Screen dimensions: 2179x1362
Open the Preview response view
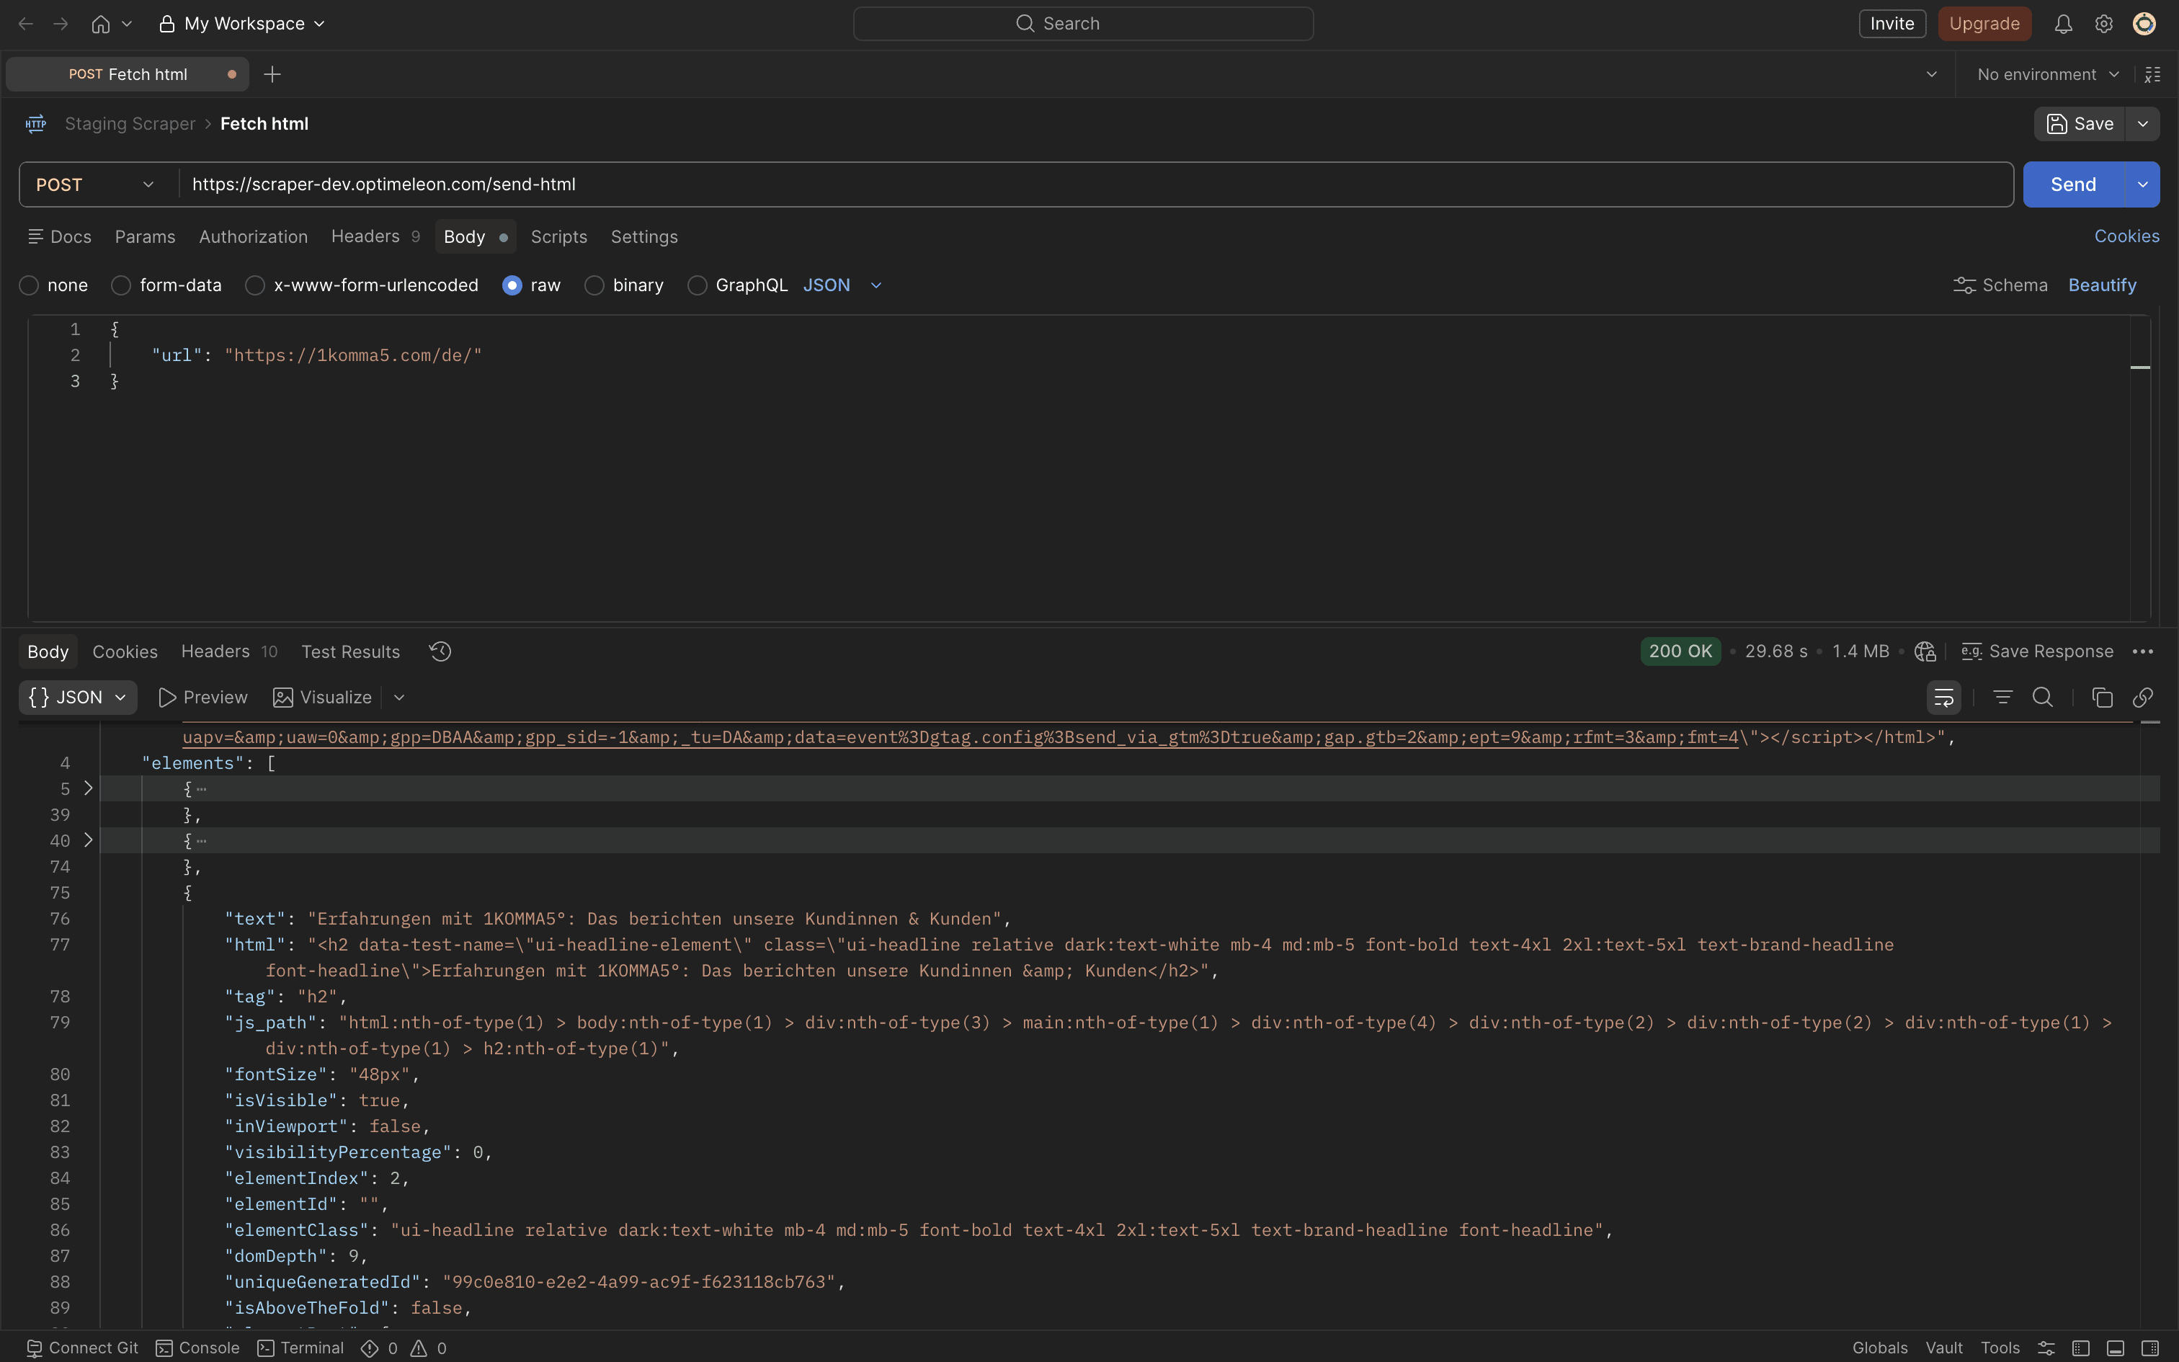point(202,698)
